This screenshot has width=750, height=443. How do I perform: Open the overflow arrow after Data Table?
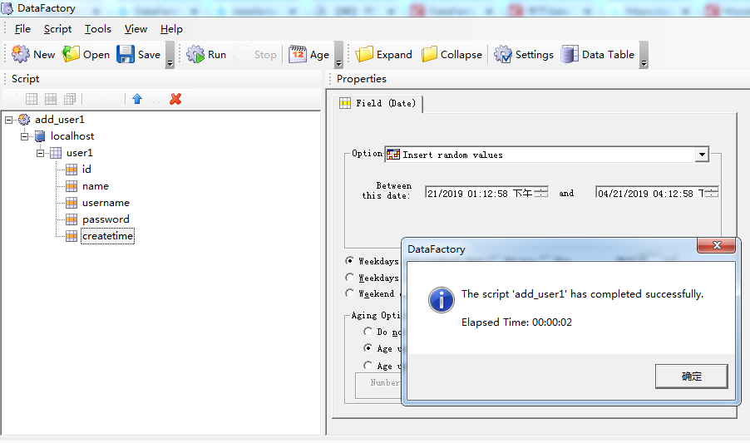pos(644,55)
